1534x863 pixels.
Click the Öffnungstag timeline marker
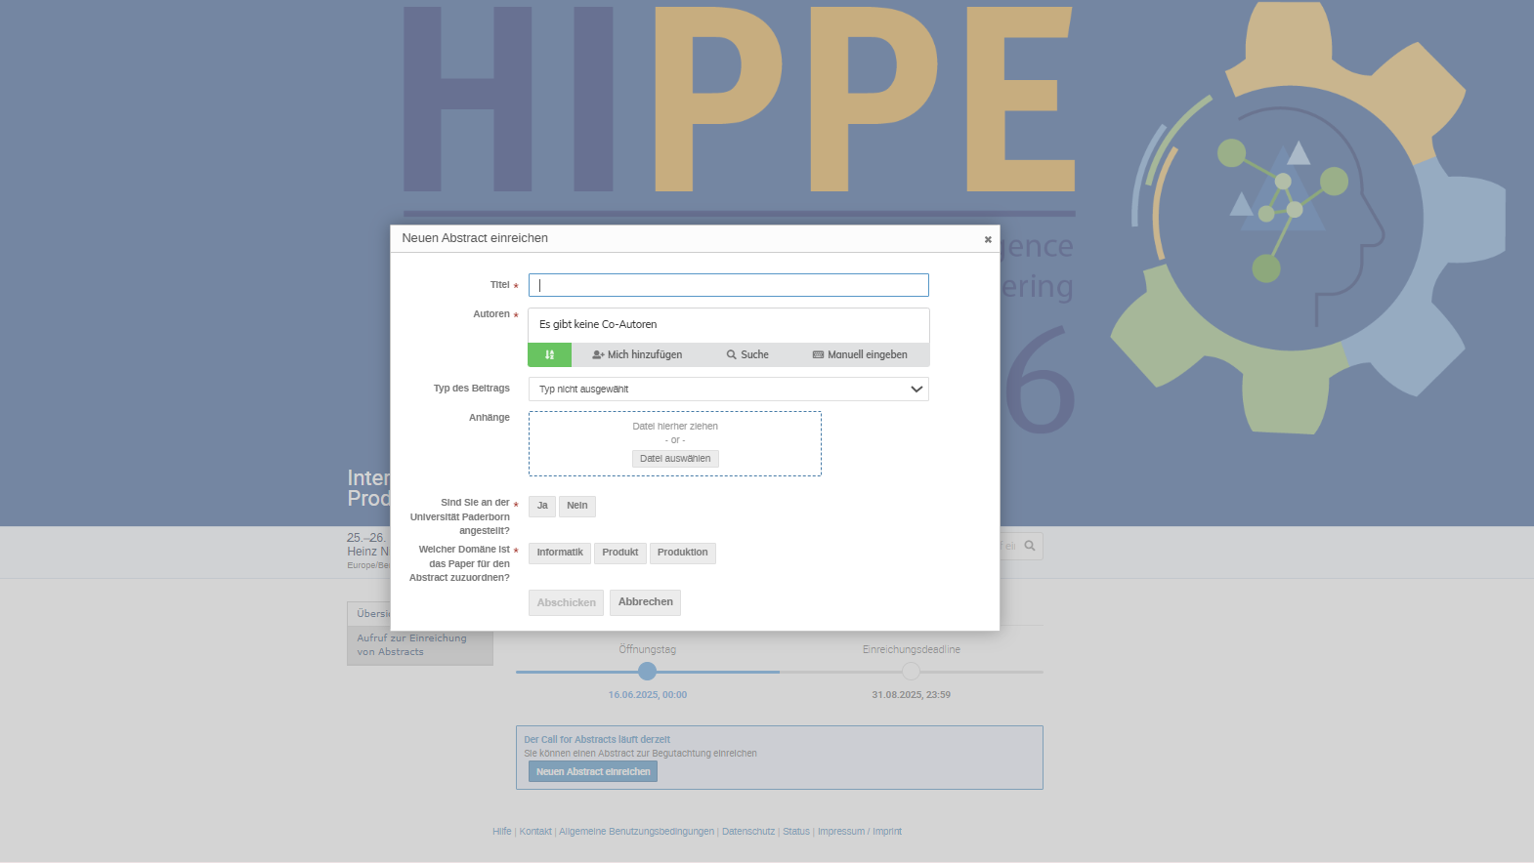pos(647,672)
